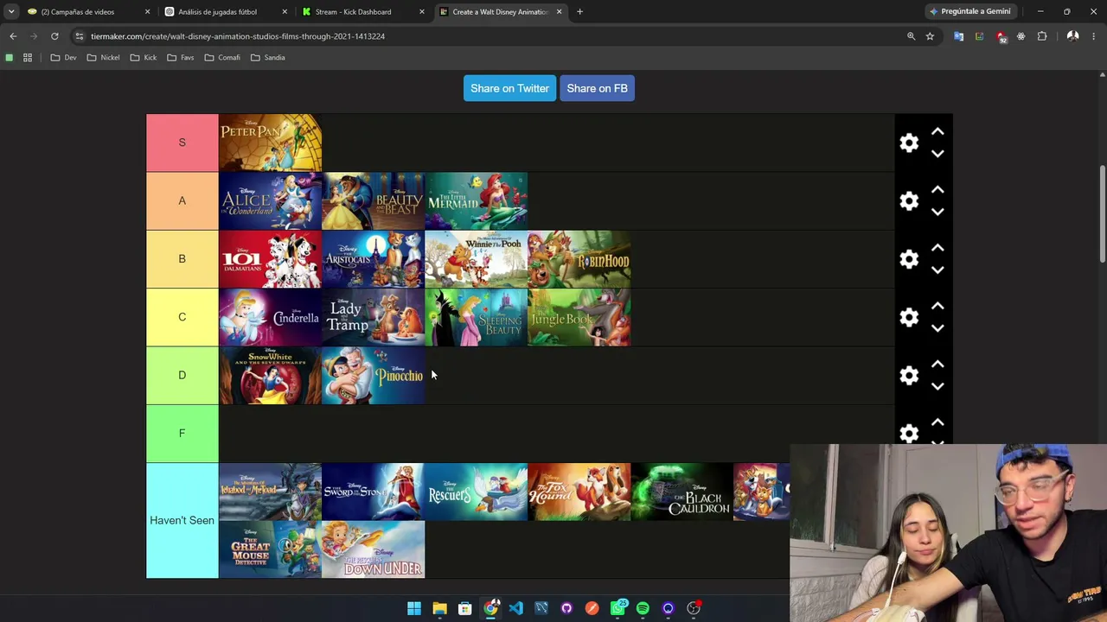
Task: Select 101 Dalmatians poster
Action: click(270, 258)
